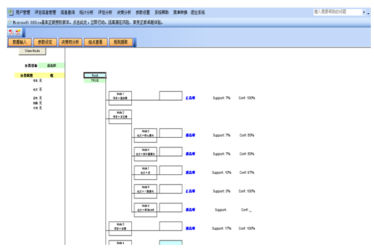This screenshot has height=248, width=374.
Task: Click 'Support: 10%' text
Action: [x=221, y=172]
